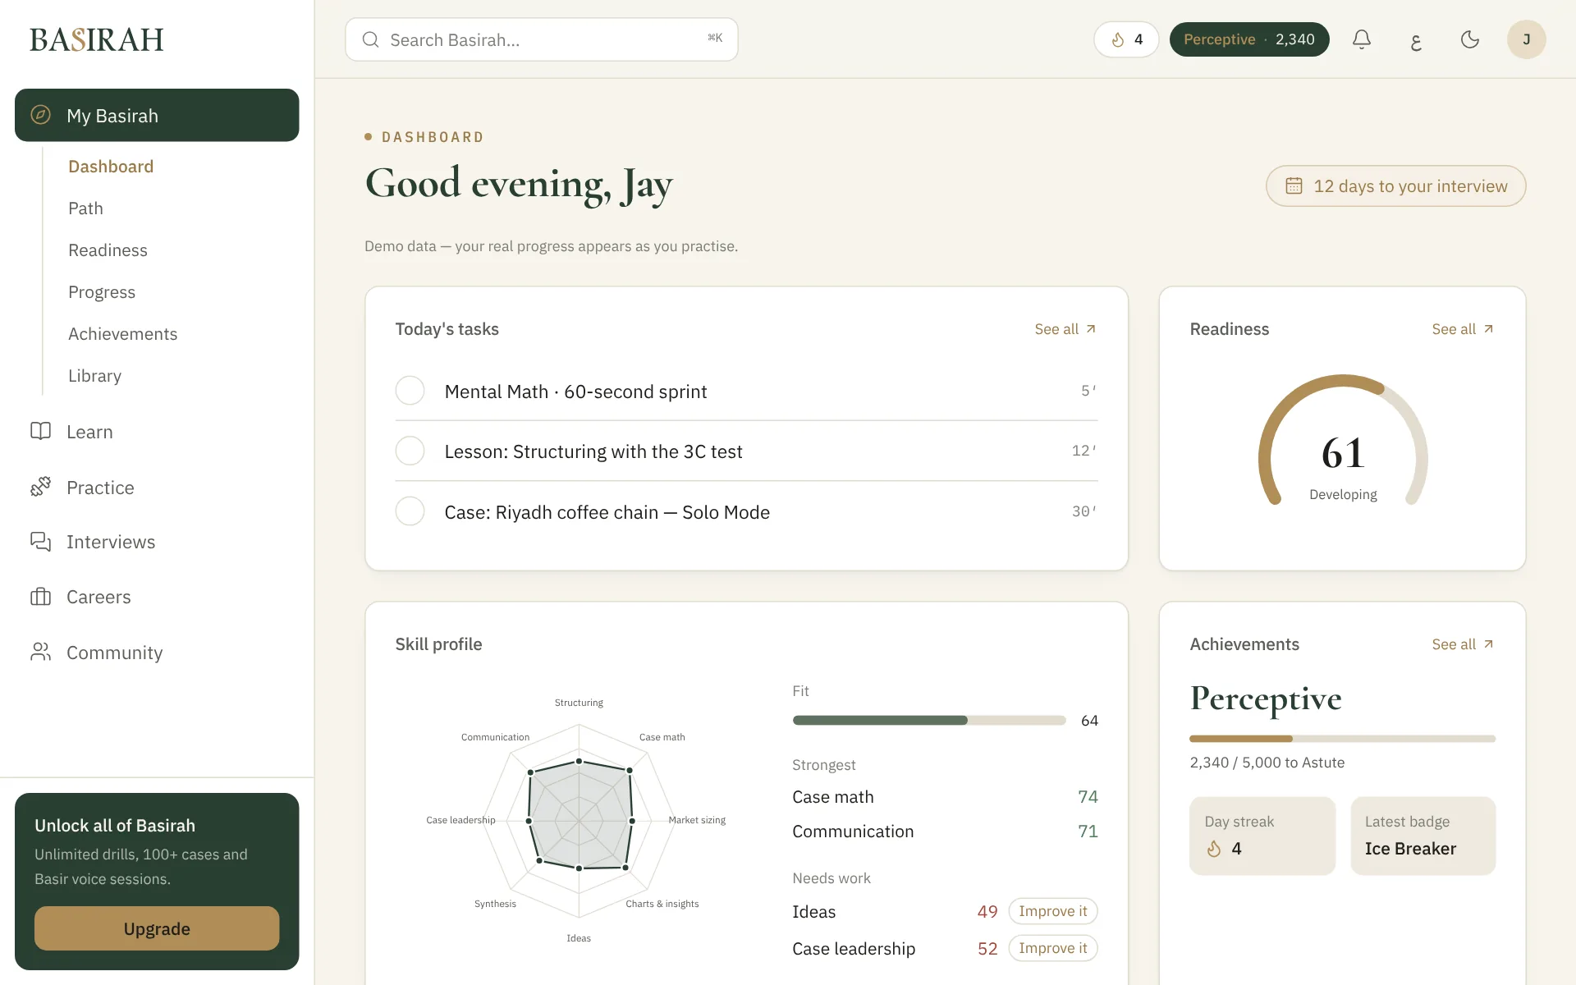Click the calendar icon in interview countdown
This screenshot has width=1576, height=985.
pyautogui.click(x=1294, y=186)
